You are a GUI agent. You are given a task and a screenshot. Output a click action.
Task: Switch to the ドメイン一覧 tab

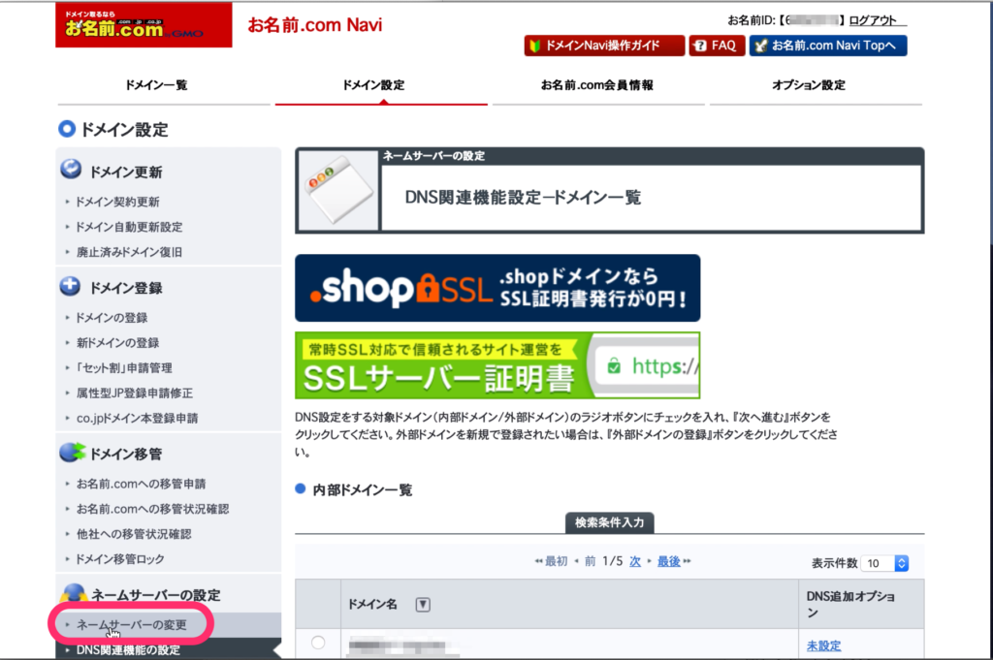(x=156, y=85)
